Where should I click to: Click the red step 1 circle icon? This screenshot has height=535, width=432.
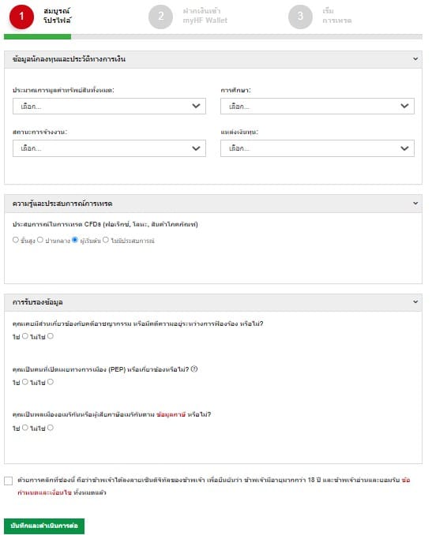[21, 17]
